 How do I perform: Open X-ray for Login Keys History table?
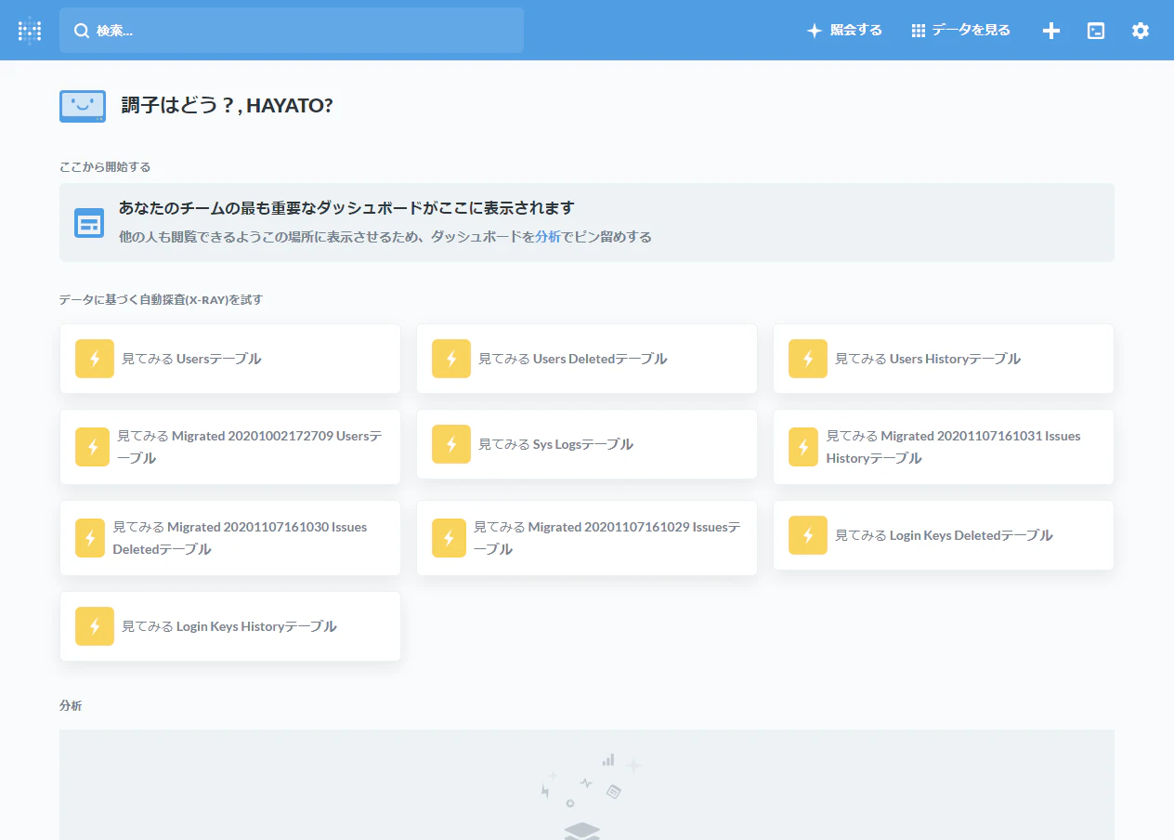(x=230, y=626)
